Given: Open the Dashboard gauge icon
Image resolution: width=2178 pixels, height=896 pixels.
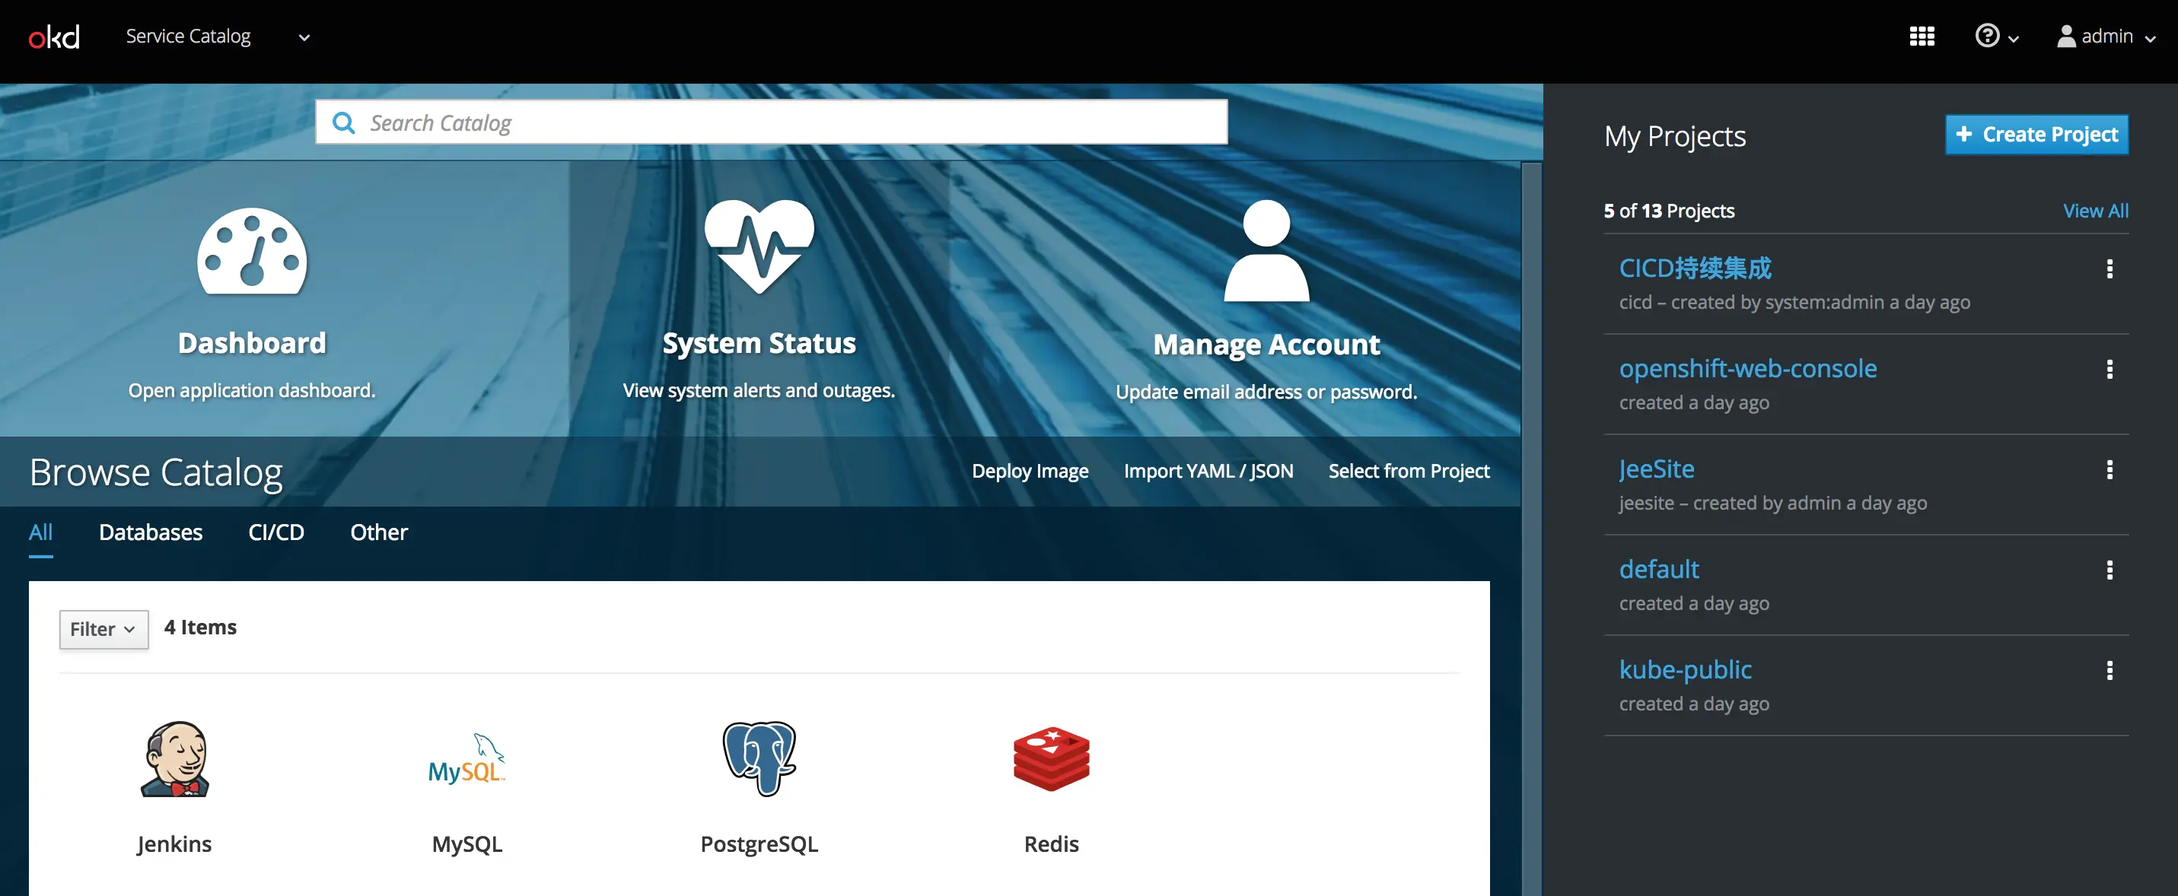Looking at the screenshot, I should tap(252, 252).
